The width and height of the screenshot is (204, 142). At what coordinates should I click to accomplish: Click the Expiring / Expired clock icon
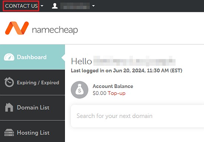coord(9,82)
